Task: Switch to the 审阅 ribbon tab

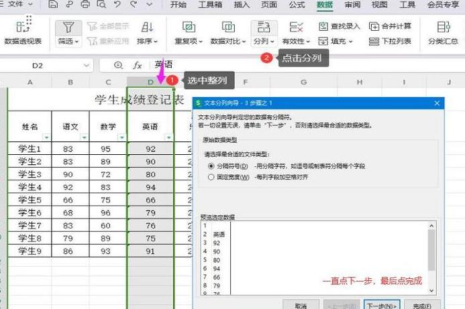Action: click(x=352, y=5)
